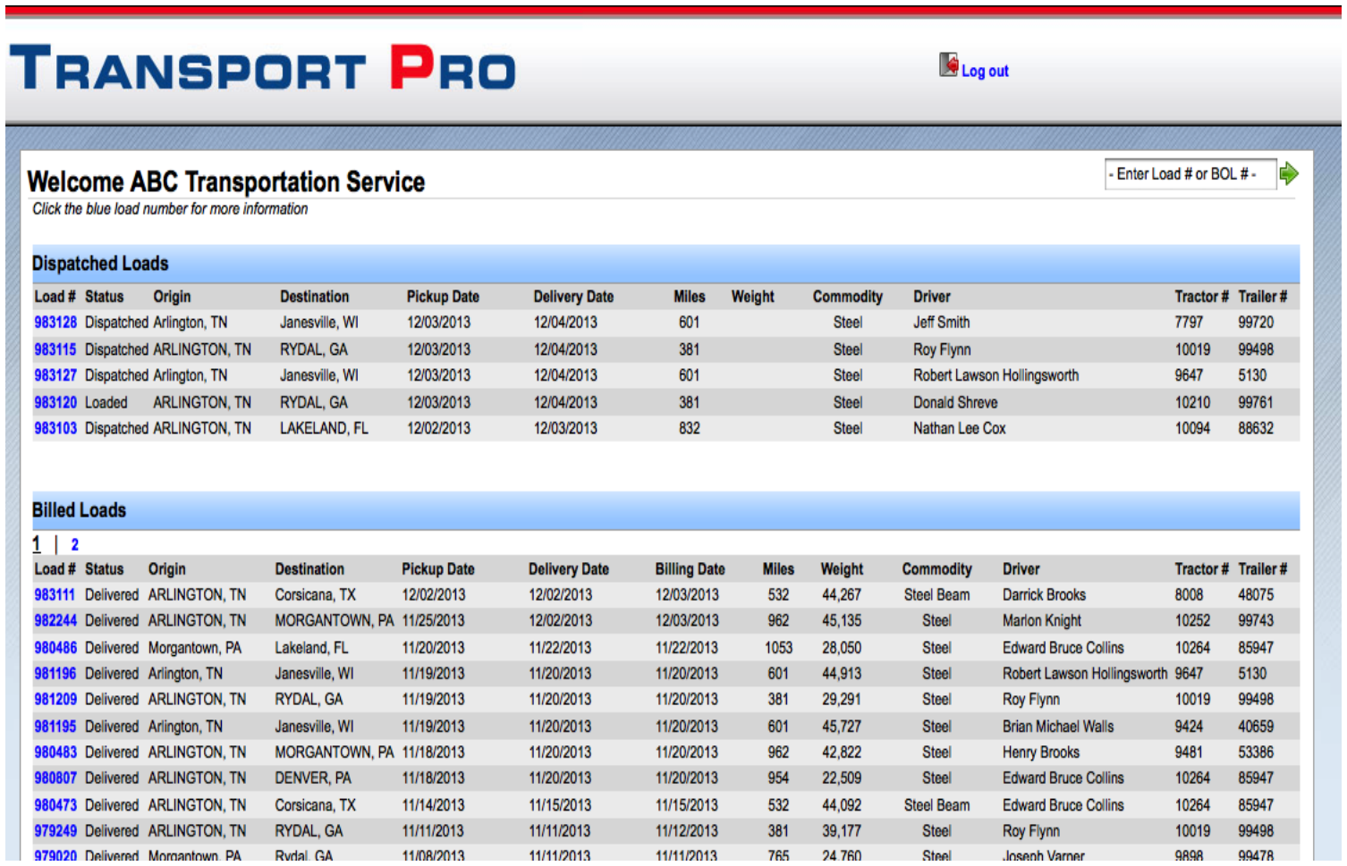This screenshot has width=1347, height=866.
Task: Click pickup date 11/25/2013
Action: pos(433,621)
